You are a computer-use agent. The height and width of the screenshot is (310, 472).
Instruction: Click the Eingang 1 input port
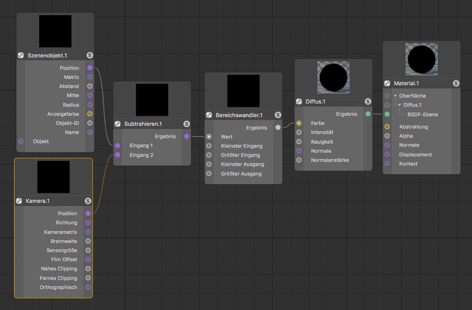coord(118,146)
